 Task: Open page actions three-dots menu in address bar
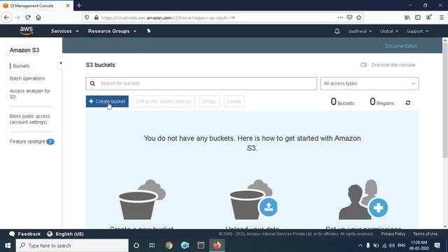[340, 17]
